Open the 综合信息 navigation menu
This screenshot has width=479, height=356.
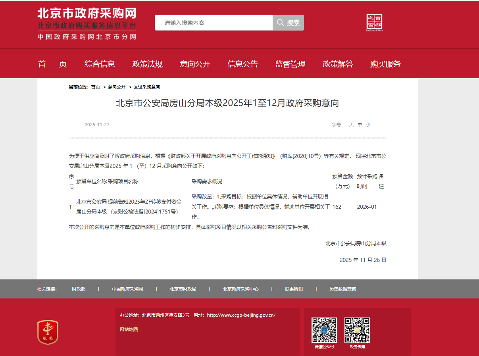[100, 64]
